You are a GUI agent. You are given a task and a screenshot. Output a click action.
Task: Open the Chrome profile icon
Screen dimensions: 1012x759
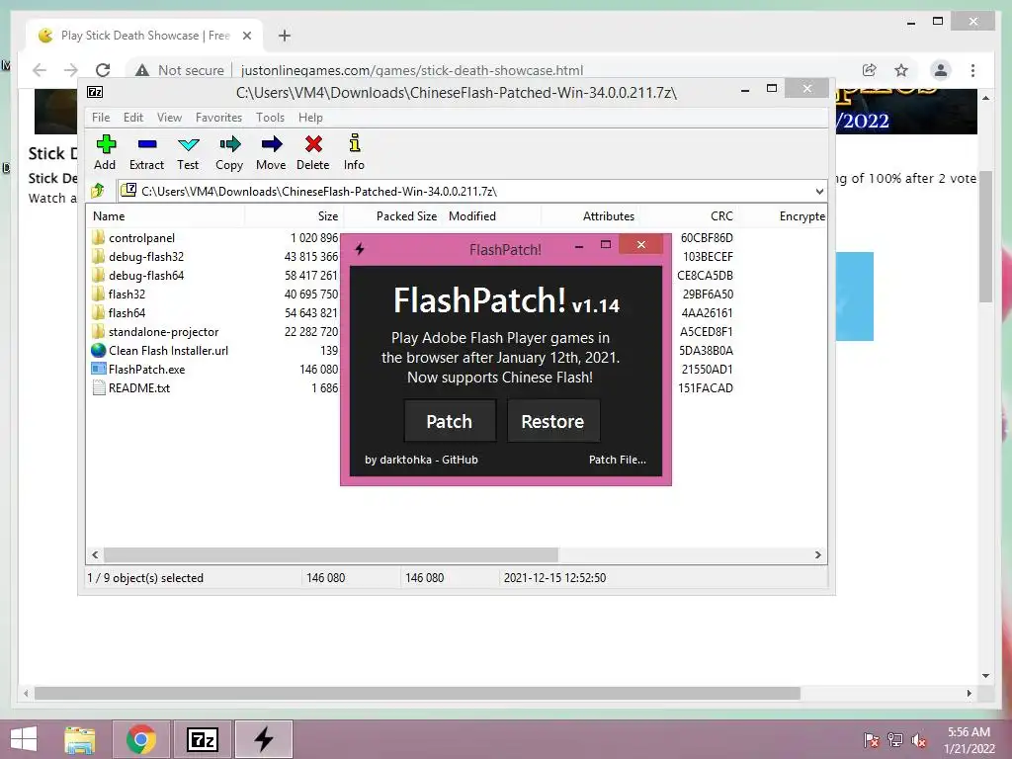(x=941, y=70)
